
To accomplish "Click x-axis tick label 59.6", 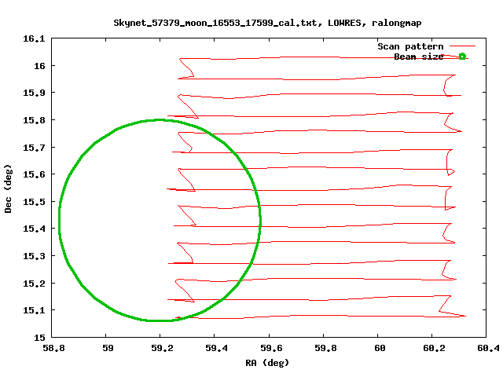I will [x=271, y=348].
